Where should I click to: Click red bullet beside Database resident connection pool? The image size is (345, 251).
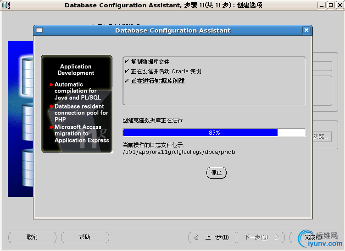51,106
